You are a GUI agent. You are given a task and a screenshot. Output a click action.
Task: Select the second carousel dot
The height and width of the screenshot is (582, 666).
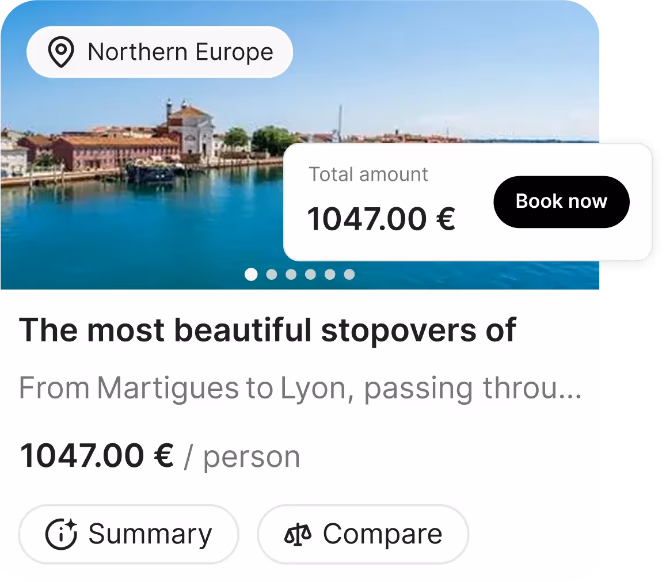(272, 275)
